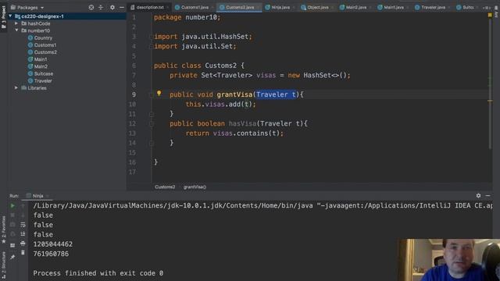Switch to Customs1.java tab
Image resolution: width=500 pixels, height=281 pixels.
point(195,7)
